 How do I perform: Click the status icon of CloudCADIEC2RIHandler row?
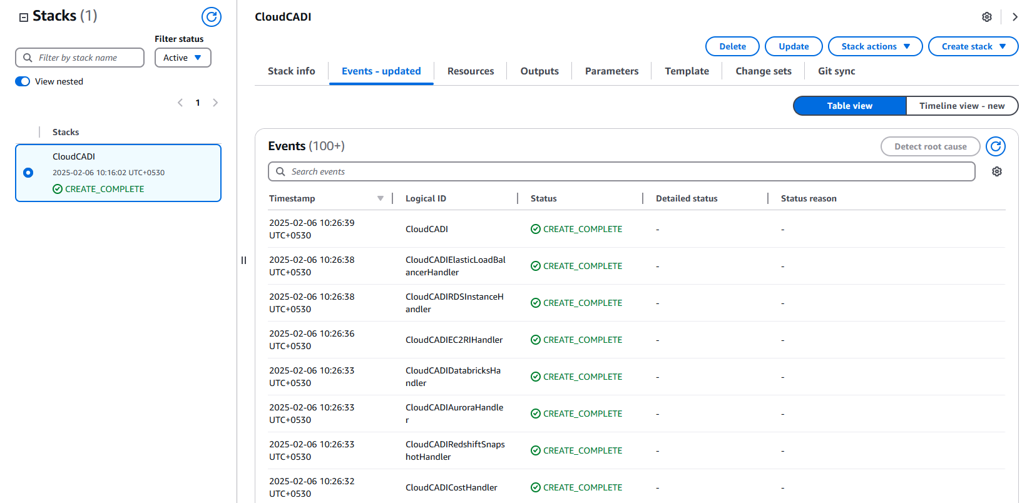click(536, 340)
